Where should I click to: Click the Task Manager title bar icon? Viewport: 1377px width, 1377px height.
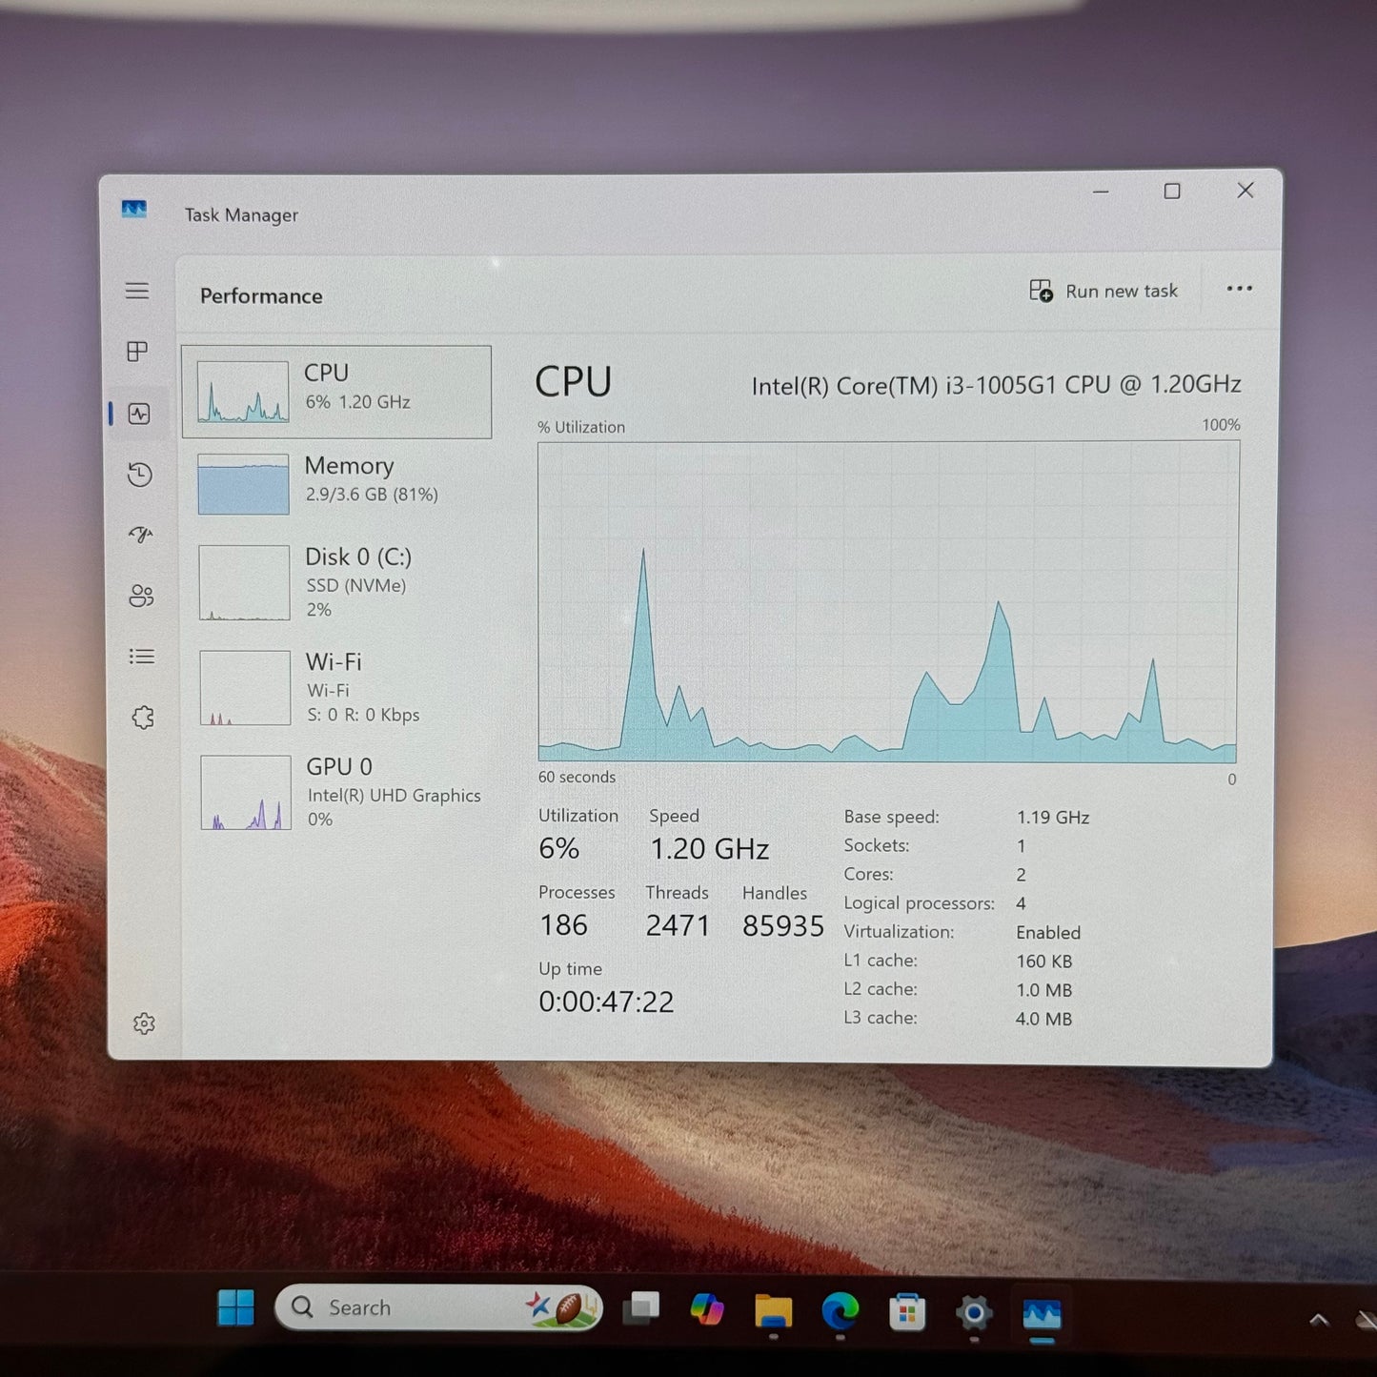click(134, 209)
